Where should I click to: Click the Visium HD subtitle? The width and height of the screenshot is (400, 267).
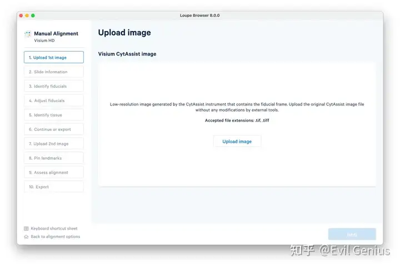point(44,41)
